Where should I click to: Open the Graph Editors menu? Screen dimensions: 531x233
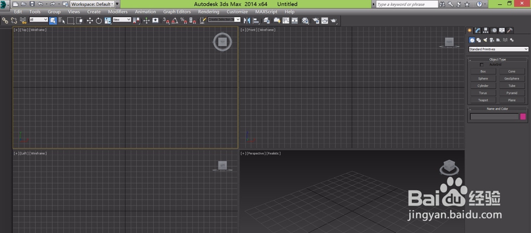click(177, 12)
